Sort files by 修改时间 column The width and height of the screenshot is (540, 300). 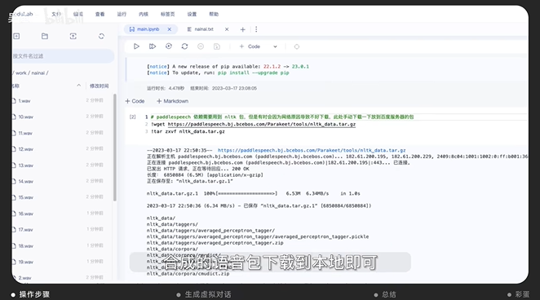pyautogui.click(x=100, y=86)
